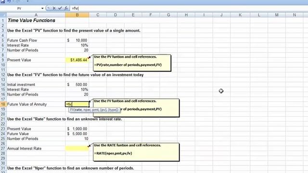Click the PV function comment box
This screenshot has height=173, width=308.
point(132,63)
